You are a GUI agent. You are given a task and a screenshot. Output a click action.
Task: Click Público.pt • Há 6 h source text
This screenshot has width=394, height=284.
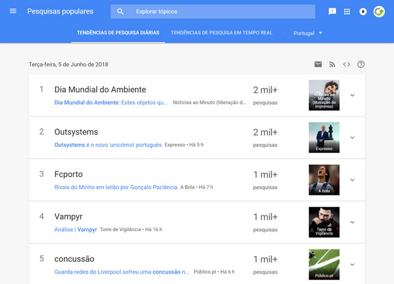[214, 272]
